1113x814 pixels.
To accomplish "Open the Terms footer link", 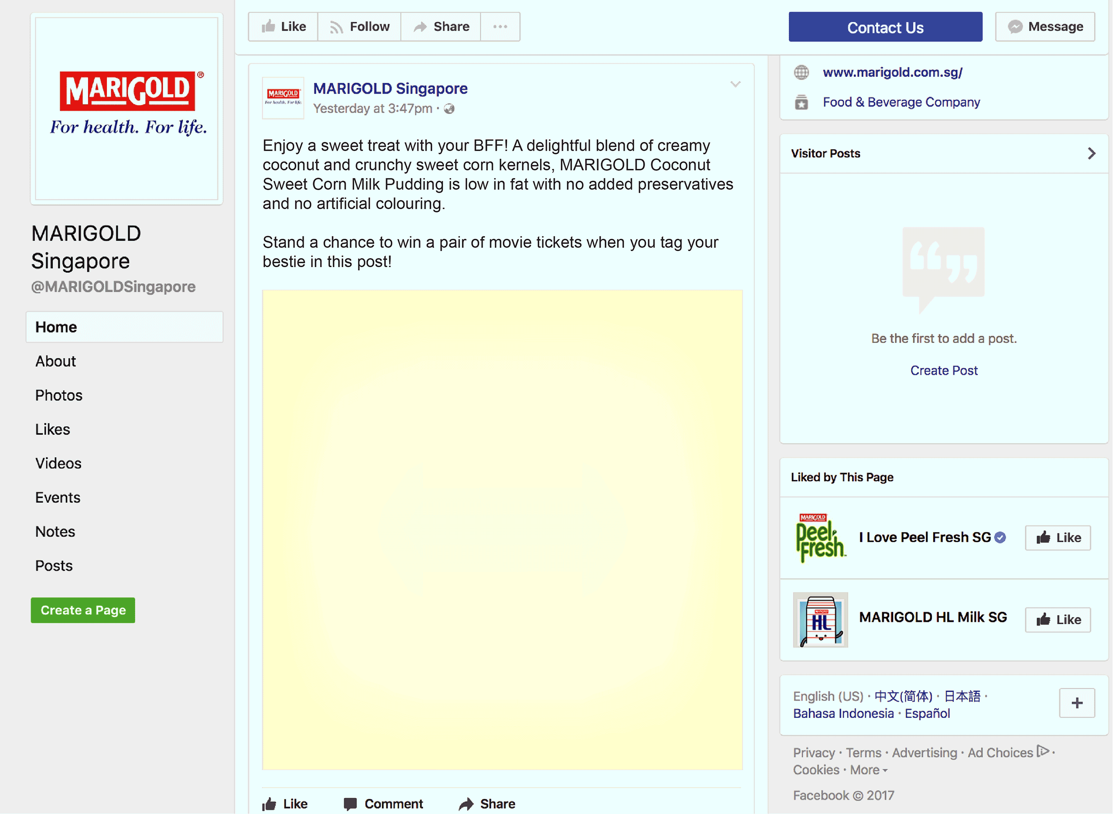I will pos(863,753).
